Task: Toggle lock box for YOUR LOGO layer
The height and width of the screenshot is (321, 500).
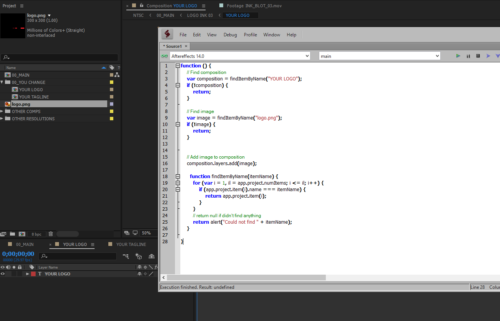Action: tap(20, 274)
